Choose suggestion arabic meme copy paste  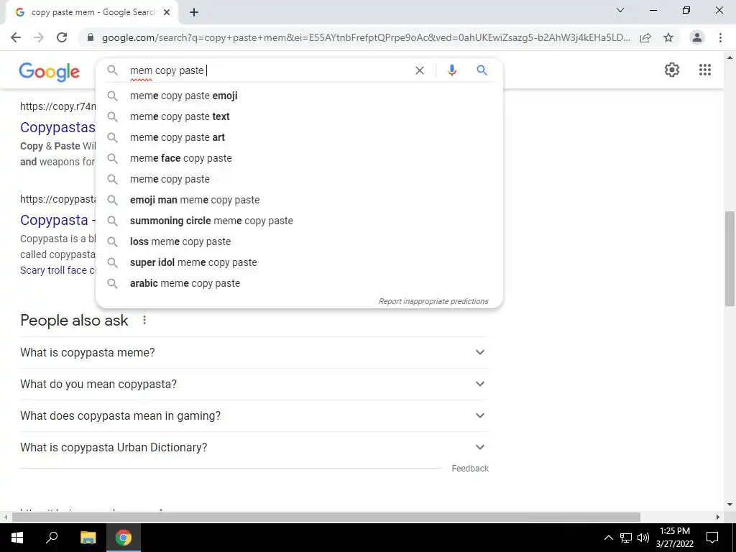click(x=299, y=283)
